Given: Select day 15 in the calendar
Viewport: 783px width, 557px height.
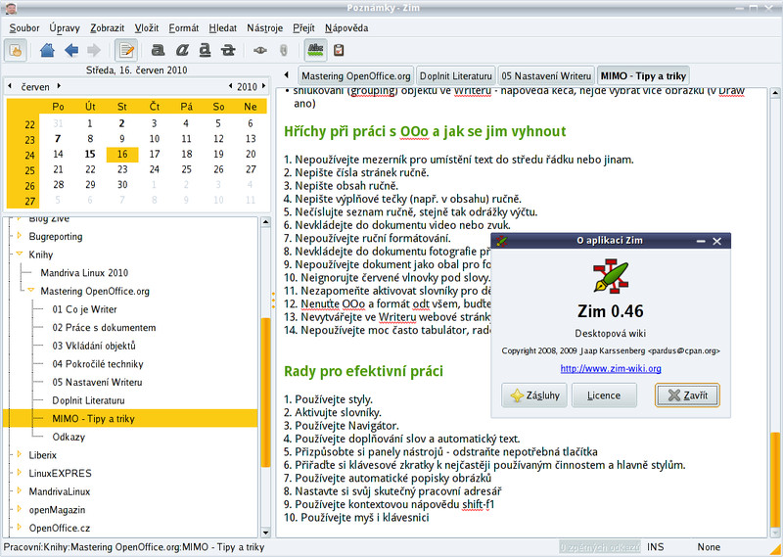Looking at the screenshot, I should coord(90,154).
